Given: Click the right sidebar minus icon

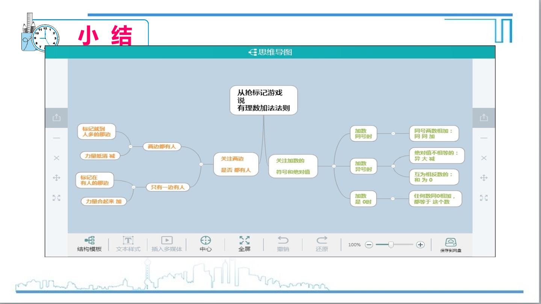Looking at the screenshot, I should (x=484, y=138).
